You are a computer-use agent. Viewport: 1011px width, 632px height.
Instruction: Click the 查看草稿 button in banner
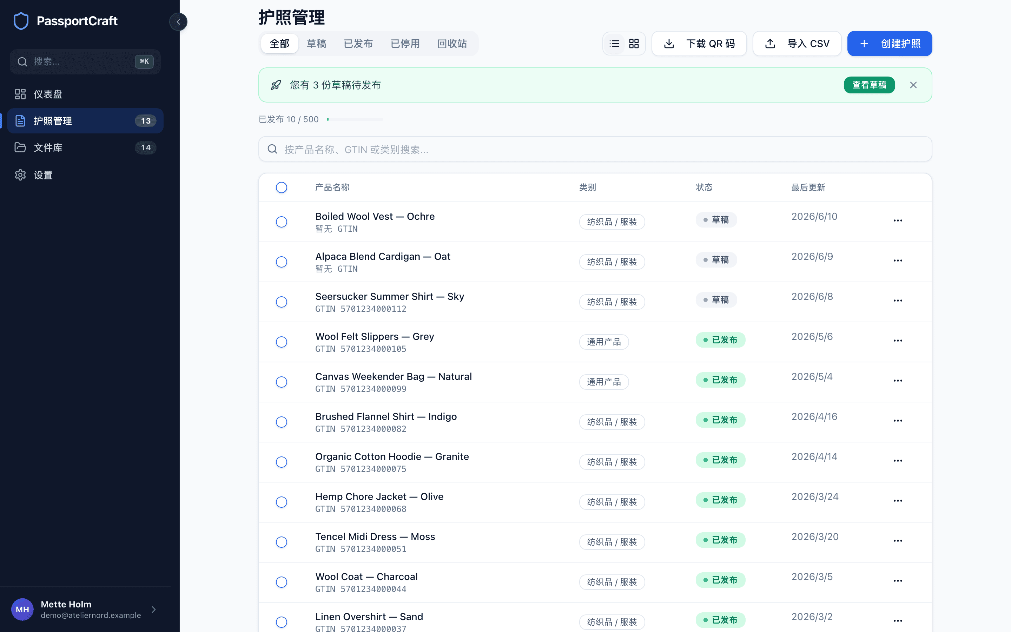(869, 85)
